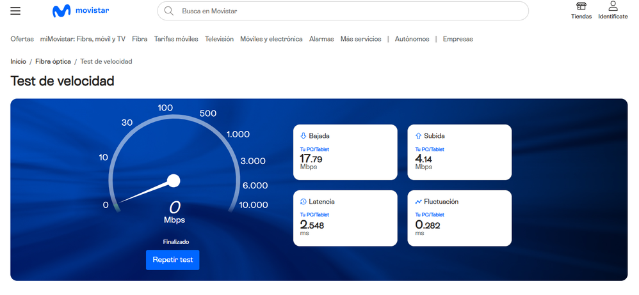
Task: Click the speedometer needle hub
Action: tap(173, 181)
